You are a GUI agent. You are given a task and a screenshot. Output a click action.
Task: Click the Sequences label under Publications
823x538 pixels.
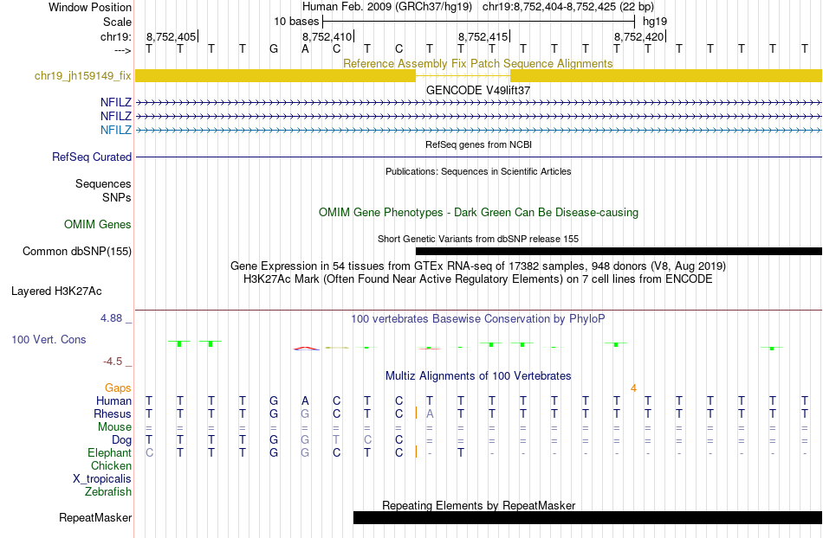tap(103, 183)
